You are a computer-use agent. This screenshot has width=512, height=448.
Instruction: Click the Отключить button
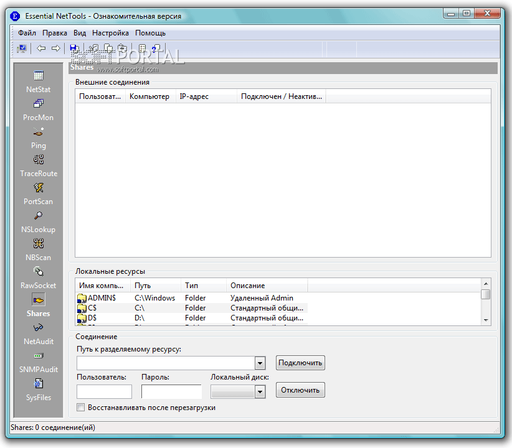coord(300,390)
